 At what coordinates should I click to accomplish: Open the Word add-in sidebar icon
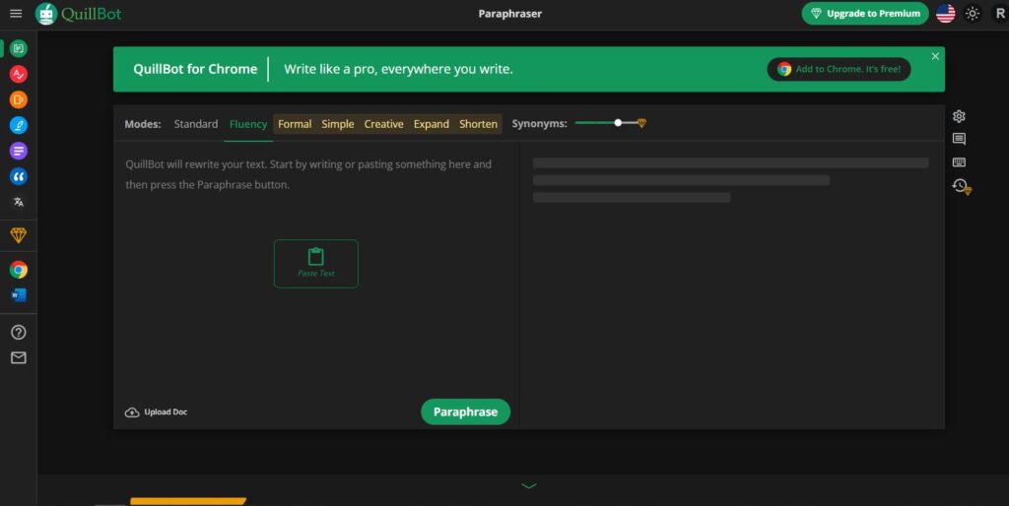point(19,295)
